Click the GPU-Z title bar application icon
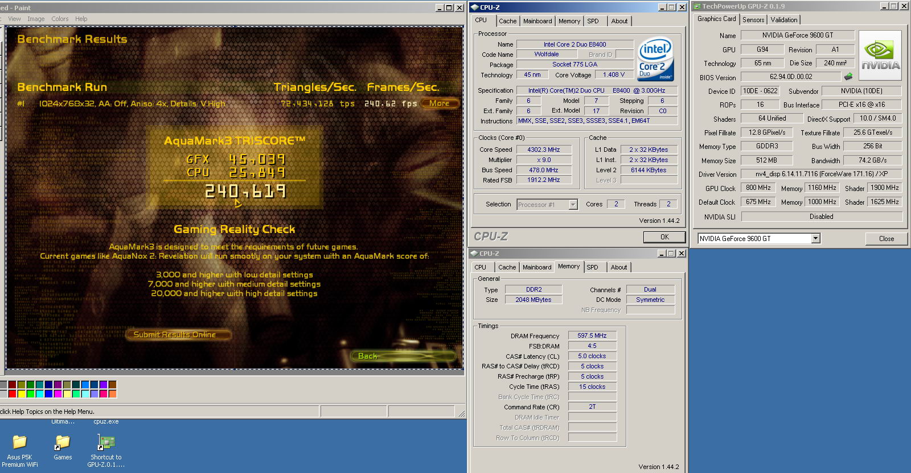Screen dimensions: 911x473 [697, 6]
